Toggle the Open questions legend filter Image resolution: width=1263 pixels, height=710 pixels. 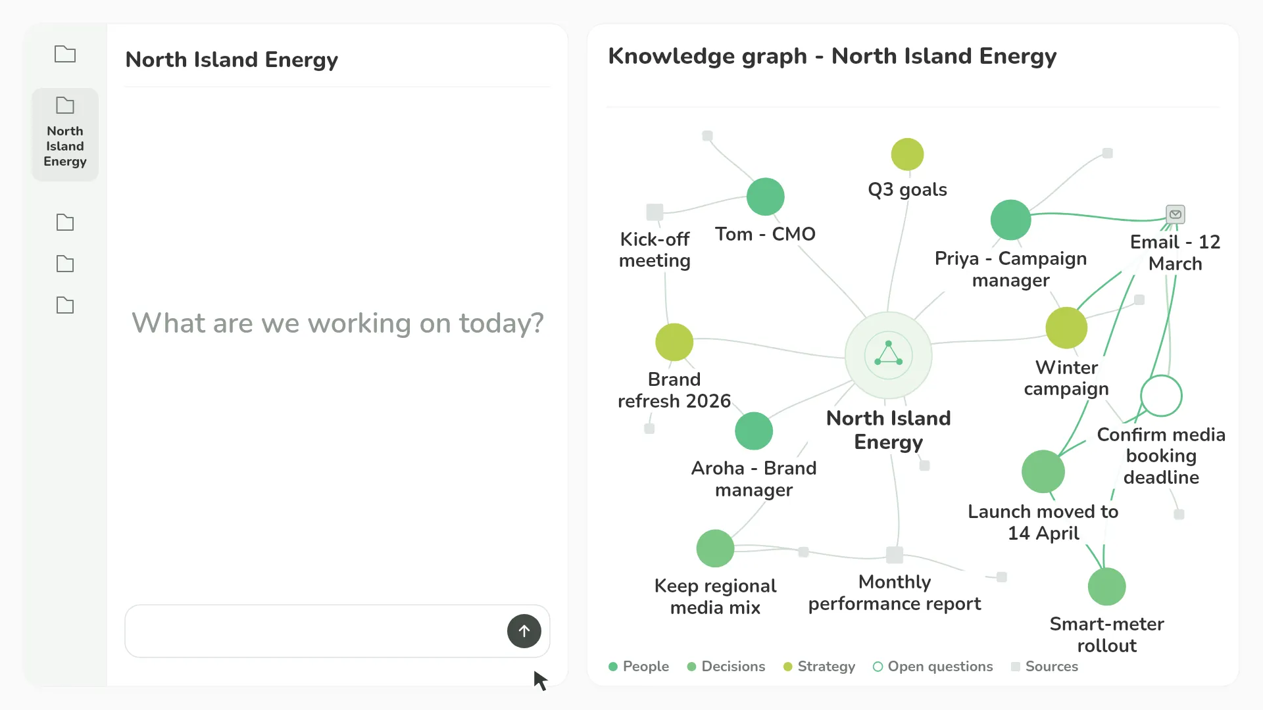(x=932, y=667)
